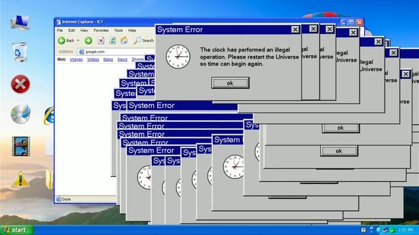Select the red X desktop icon
Image resolution: width=419 pixels, height=235 pixels.
(20, 84)
